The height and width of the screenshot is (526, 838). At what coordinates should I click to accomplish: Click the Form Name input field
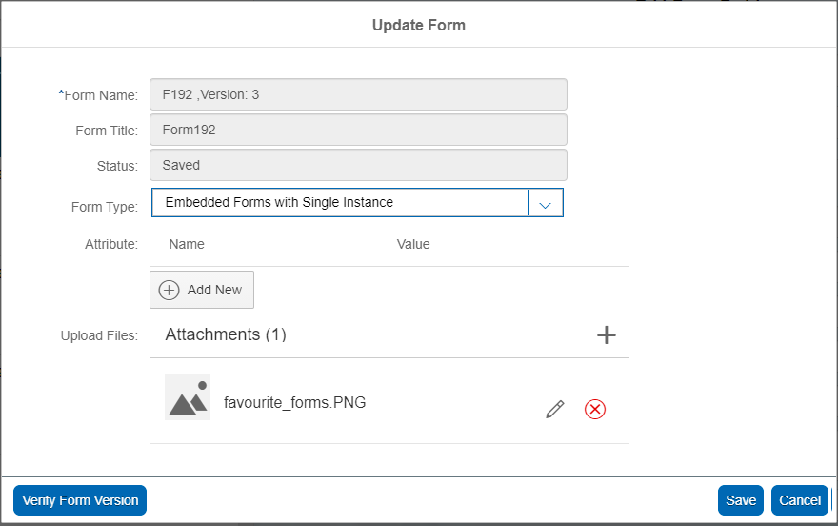pyautogui.click(x=358, y=94)
